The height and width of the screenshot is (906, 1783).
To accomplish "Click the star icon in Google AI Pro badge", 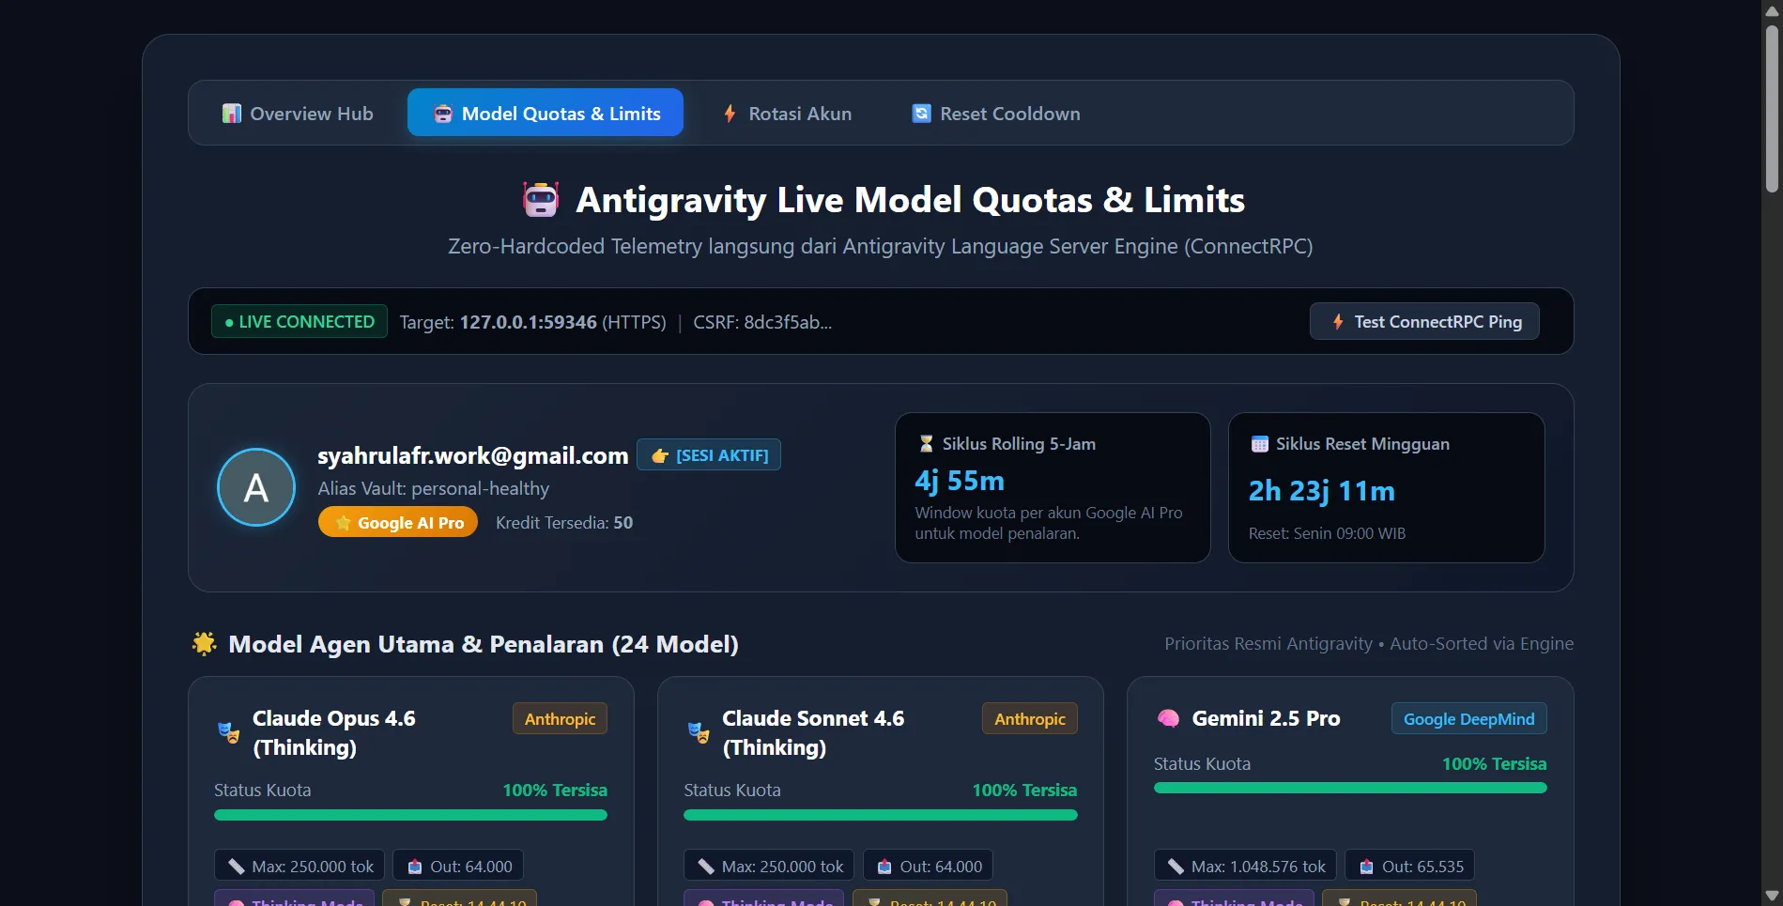I will point(344,523).
